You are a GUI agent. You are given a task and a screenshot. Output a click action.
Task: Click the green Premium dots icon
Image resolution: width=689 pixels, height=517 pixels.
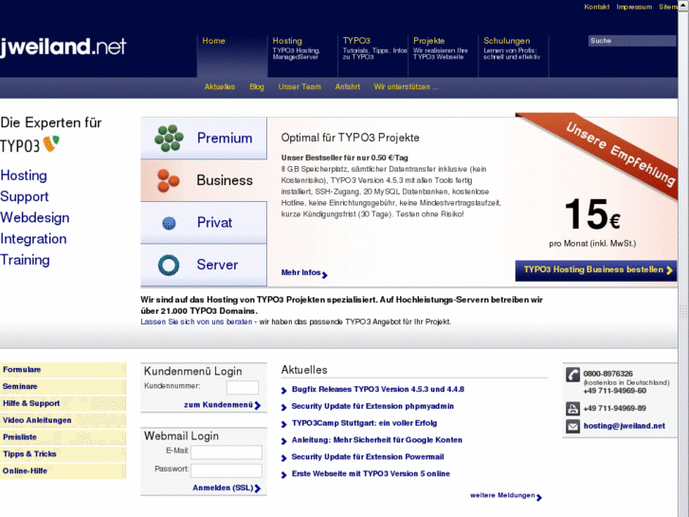pos(169,138)
